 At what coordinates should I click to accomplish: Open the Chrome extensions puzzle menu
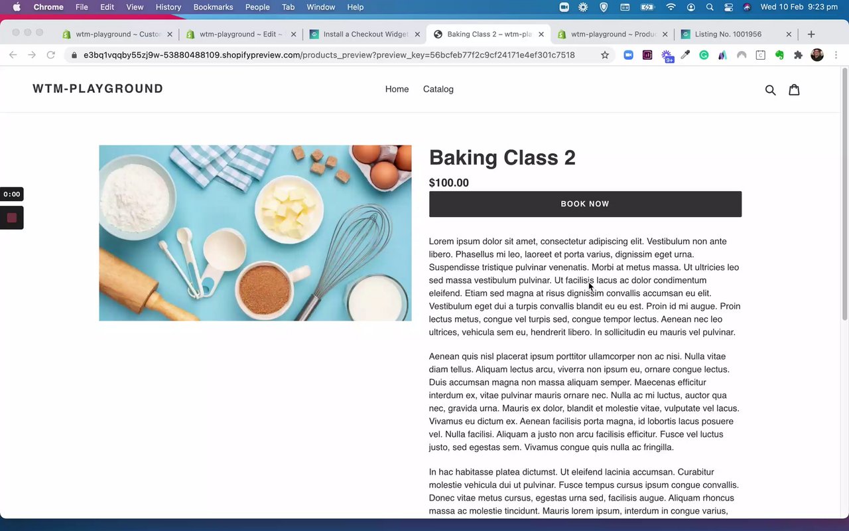tap(798, 55)
